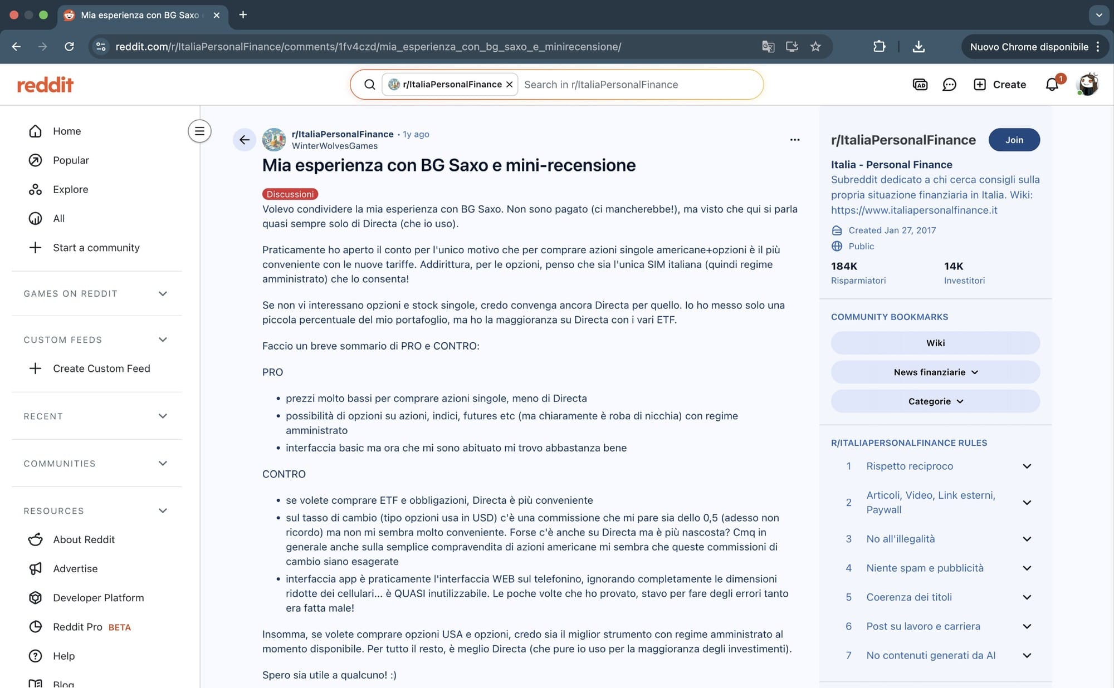
Task: Go back using the post back arrow
Action: coord(244,140)
